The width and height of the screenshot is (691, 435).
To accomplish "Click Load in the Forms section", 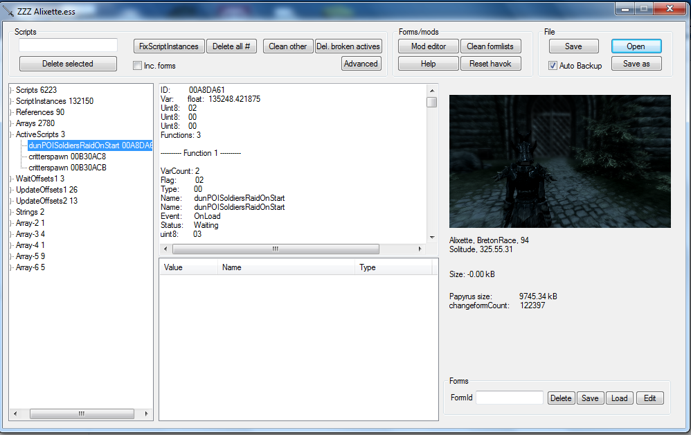I will (620, 398).
